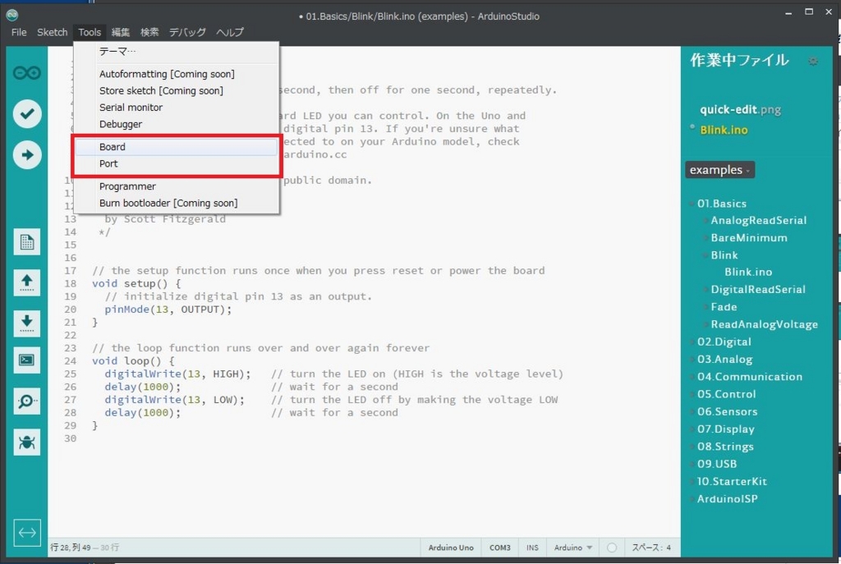Select quick-edit.png in working files
This screenshot has height=564, width=841.
[740, 110]
